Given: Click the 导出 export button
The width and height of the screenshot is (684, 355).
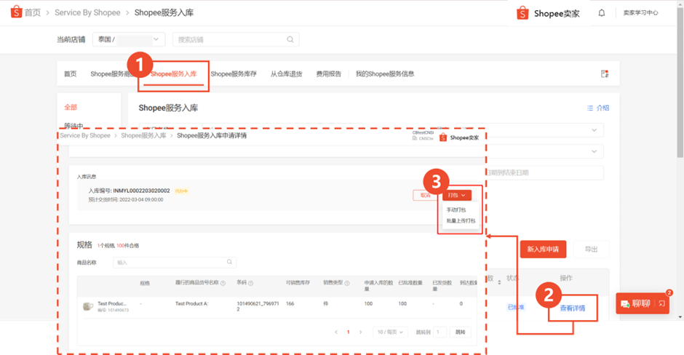Looking at the screenshot, I should (591, 249).
